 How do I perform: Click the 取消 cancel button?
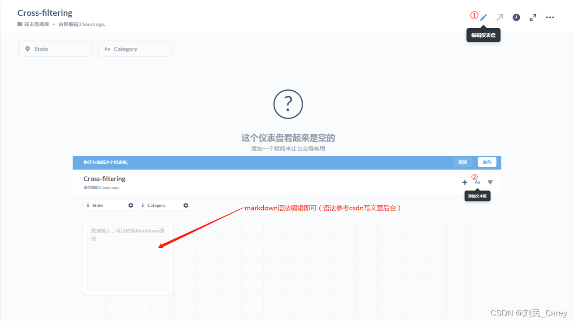[463, 162]
